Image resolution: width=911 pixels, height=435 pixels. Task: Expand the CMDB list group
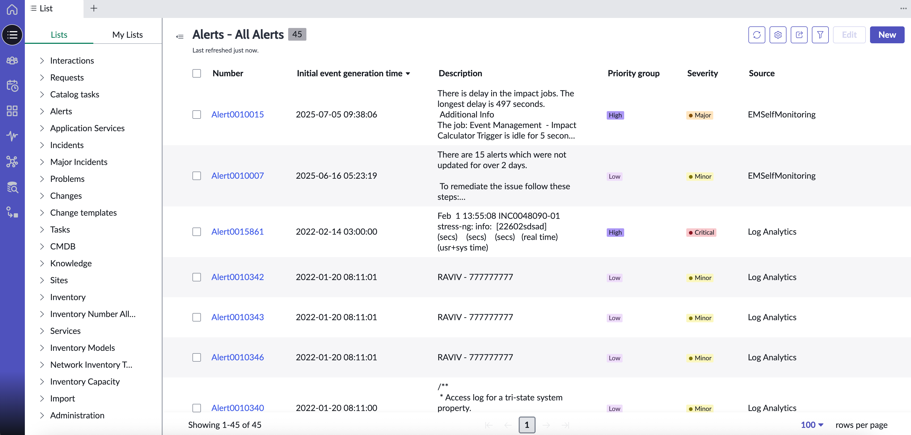(42, 246)
